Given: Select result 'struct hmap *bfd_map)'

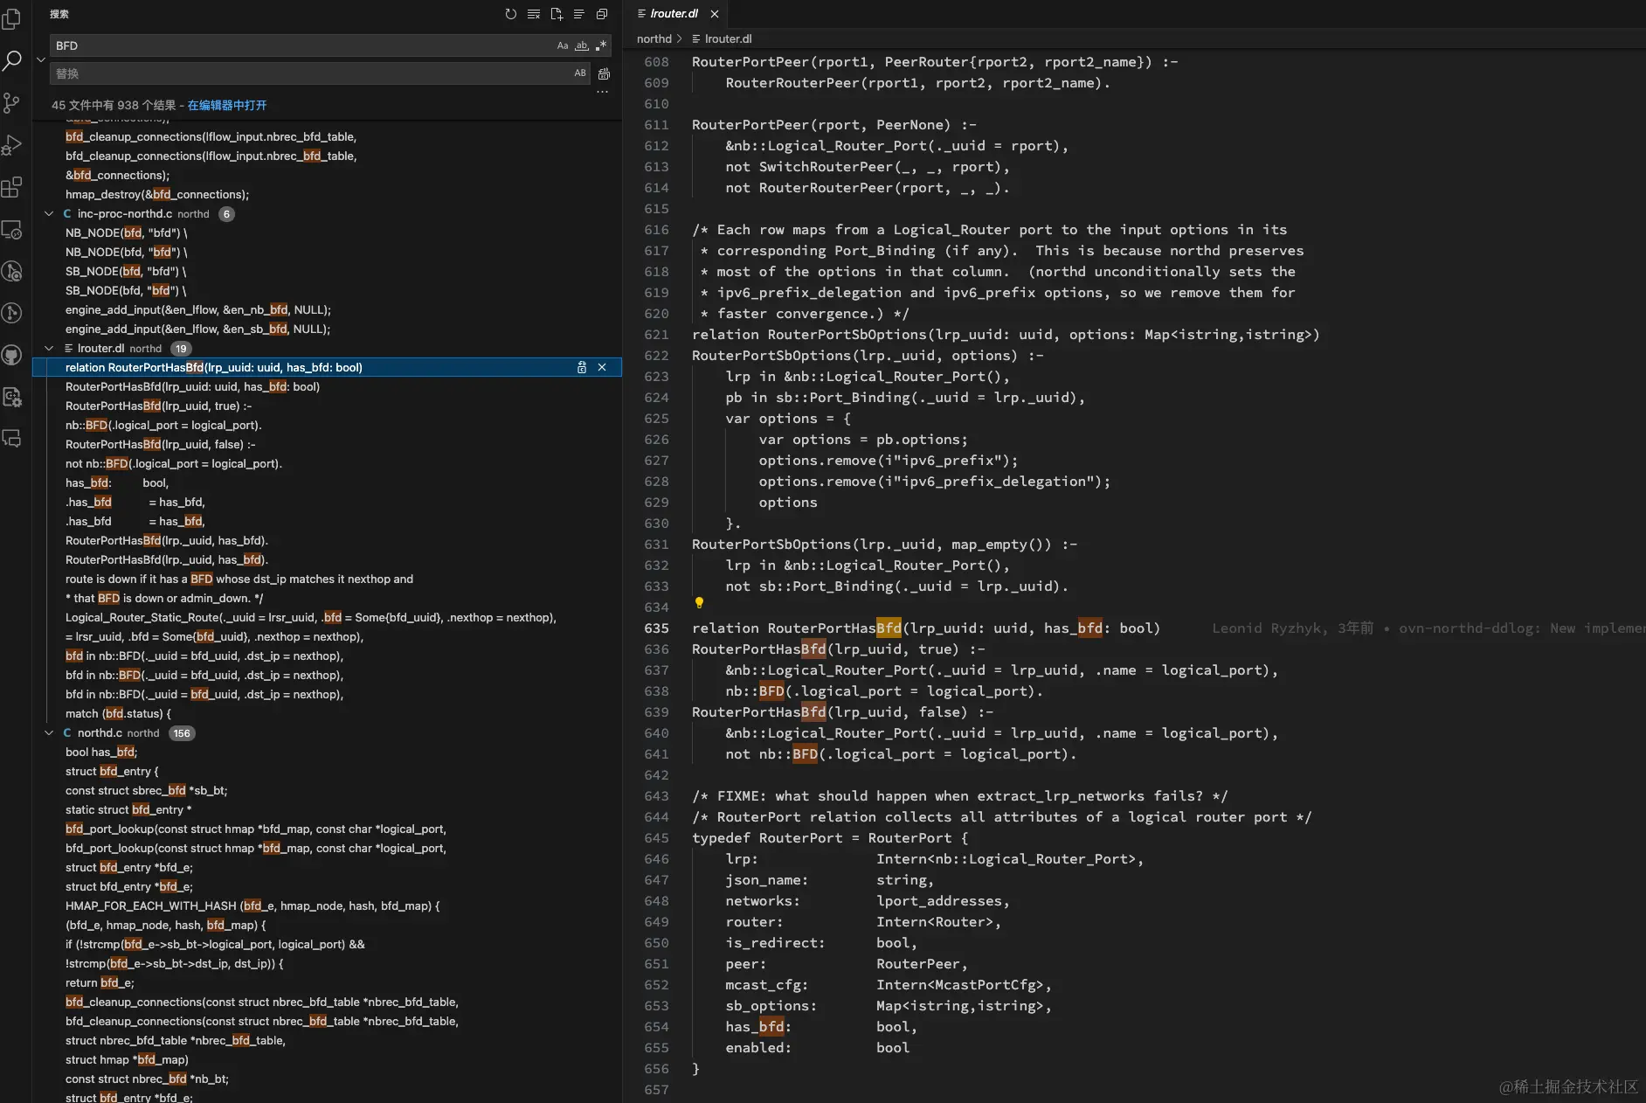Looking at the screenshot, I should point(127,1060).
